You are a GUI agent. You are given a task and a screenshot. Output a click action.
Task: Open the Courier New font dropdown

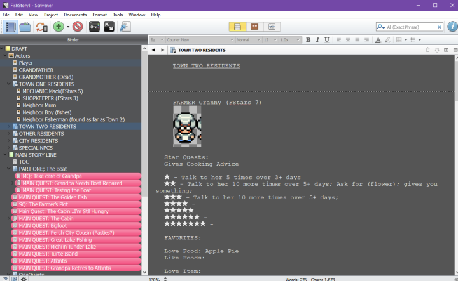tap(200, 40)
